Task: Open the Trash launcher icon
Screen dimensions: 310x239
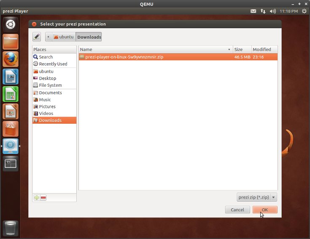Action: 11,228
